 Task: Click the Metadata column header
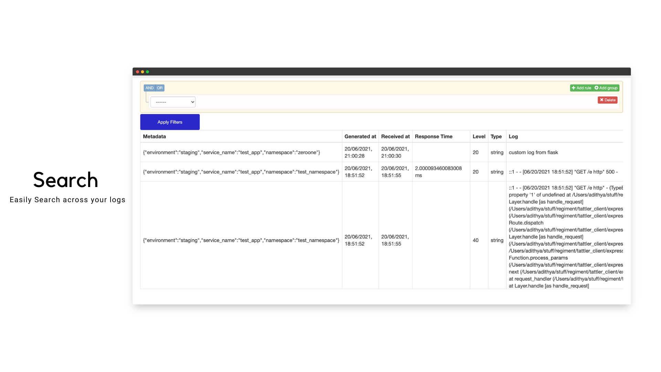pos(154,136)
